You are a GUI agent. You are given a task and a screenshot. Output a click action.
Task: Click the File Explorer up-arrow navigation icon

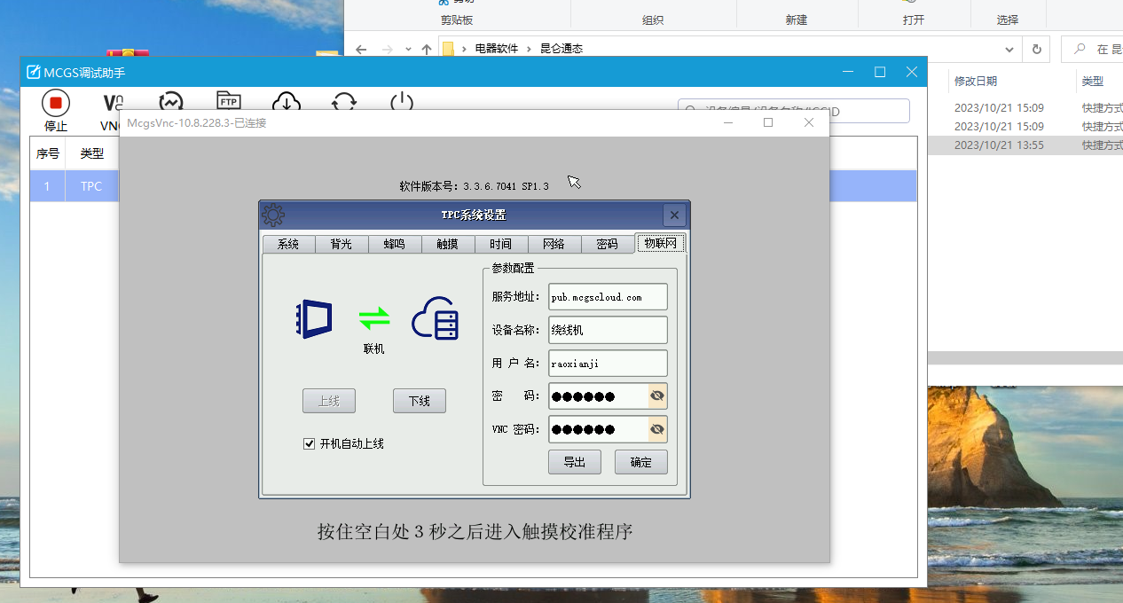click(x=427, y=49)
